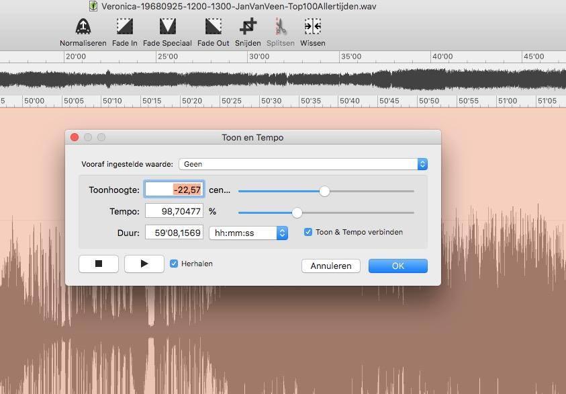Open the Vooraf ingestelde waarde dropdown
Image resolution: width=566 pixels, height=394 pixels.
coord(302,164)
